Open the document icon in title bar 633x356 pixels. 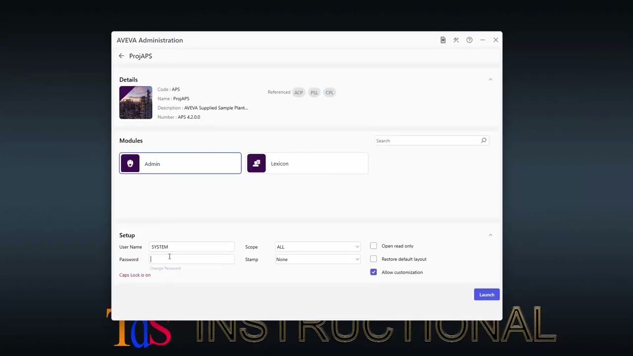pos(443,40)
